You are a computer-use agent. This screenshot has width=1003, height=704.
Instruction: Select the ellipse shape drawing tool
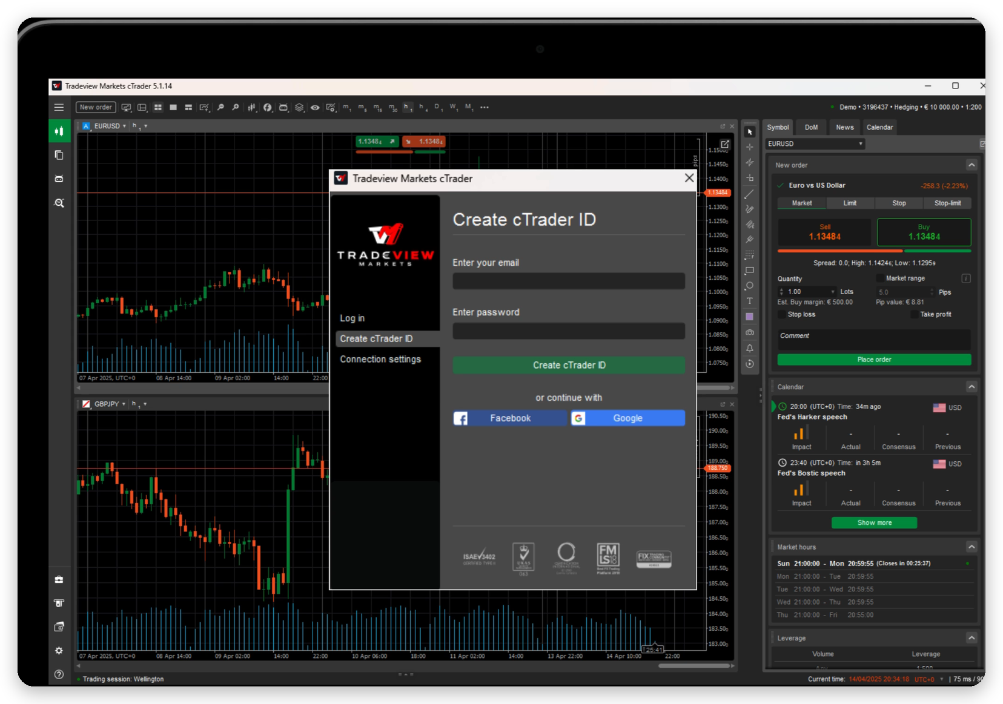pos(749,285)
